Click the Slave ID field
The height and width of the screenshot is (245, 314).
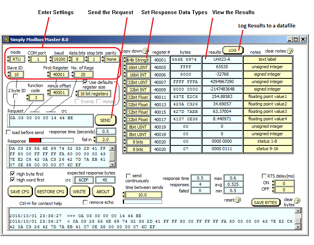tap(16, 74)
